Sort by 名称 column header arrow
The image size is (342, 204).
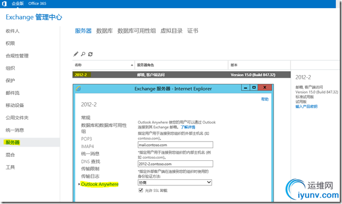(x=132, y=65)
